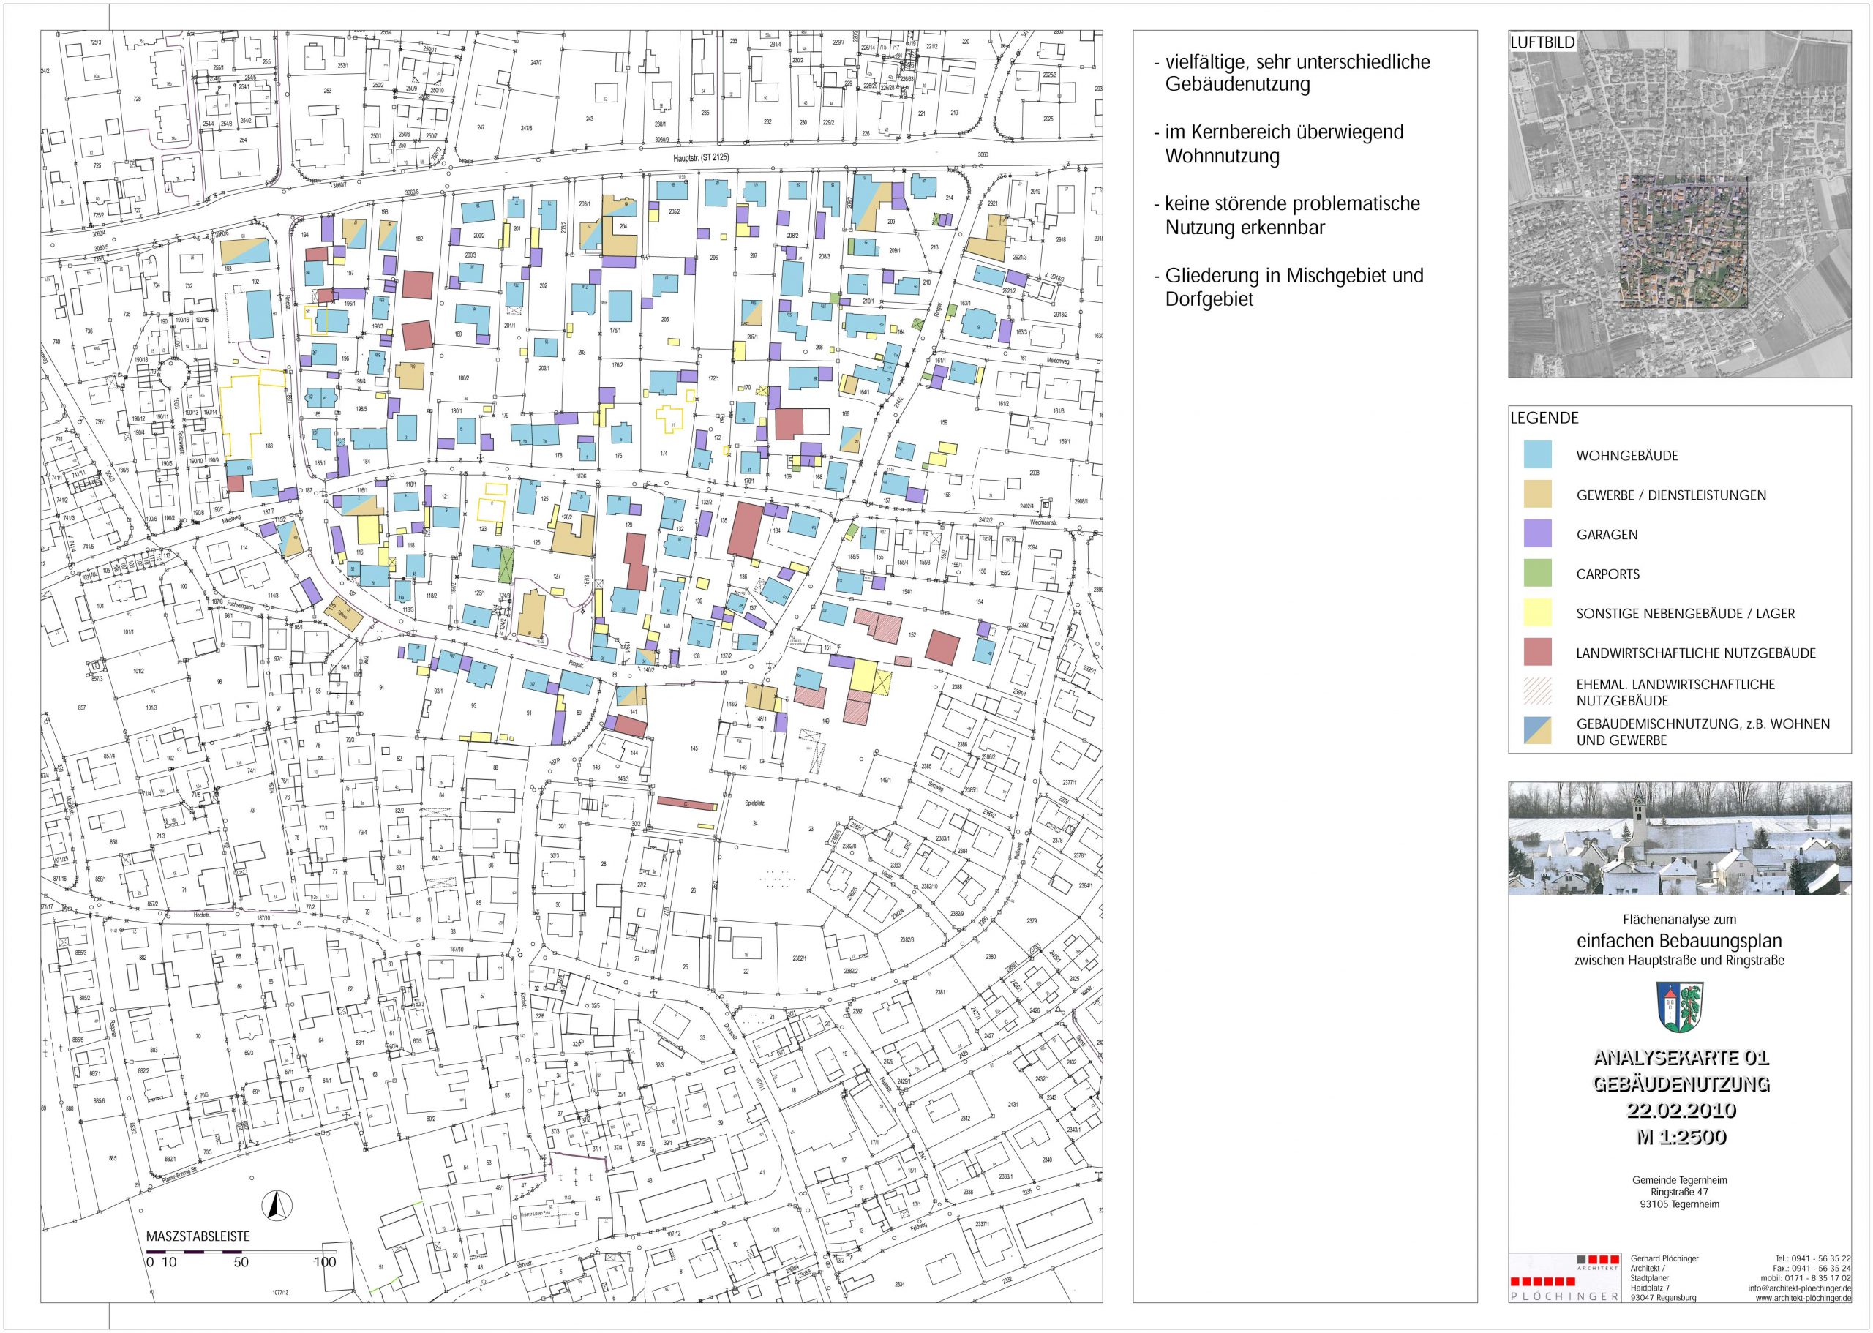Click the LEGENDE heading
Image resolution: width=1873 pixels, height=1333 pixels.
coord(1544,418)
